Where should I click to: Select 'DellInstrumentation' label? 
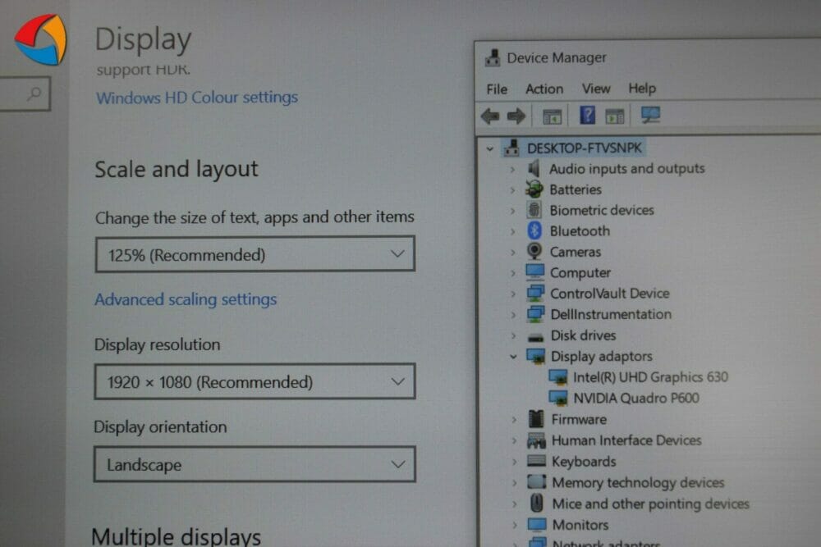coord(611,314)
